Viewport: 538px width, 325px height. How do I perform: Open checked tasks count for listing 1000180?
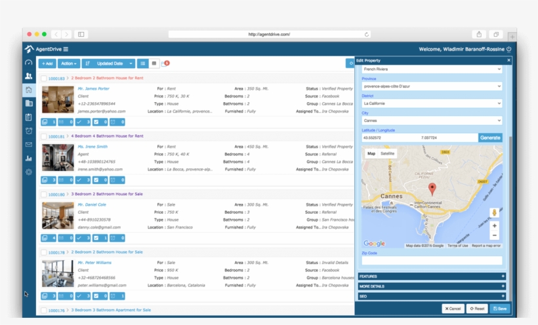click(x=100, y=238)
